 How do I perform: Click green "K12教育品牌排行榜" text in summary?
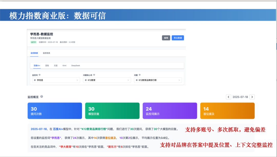94,129
